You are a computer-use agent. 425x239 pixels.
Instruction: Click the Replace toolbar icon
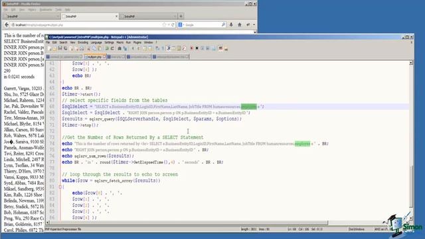tap(125, 48)
